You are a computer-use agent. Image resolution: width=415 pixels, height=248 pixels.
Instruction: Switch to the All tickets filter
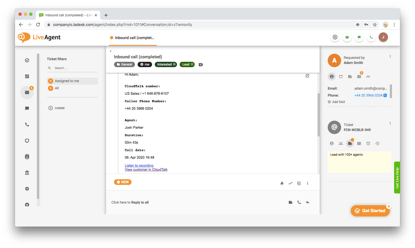[56, 88]
